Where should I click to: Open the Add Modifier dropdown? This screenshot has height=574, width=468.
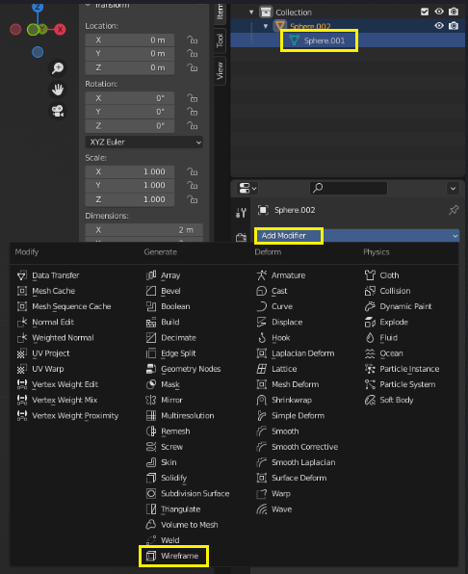[357, 236]
